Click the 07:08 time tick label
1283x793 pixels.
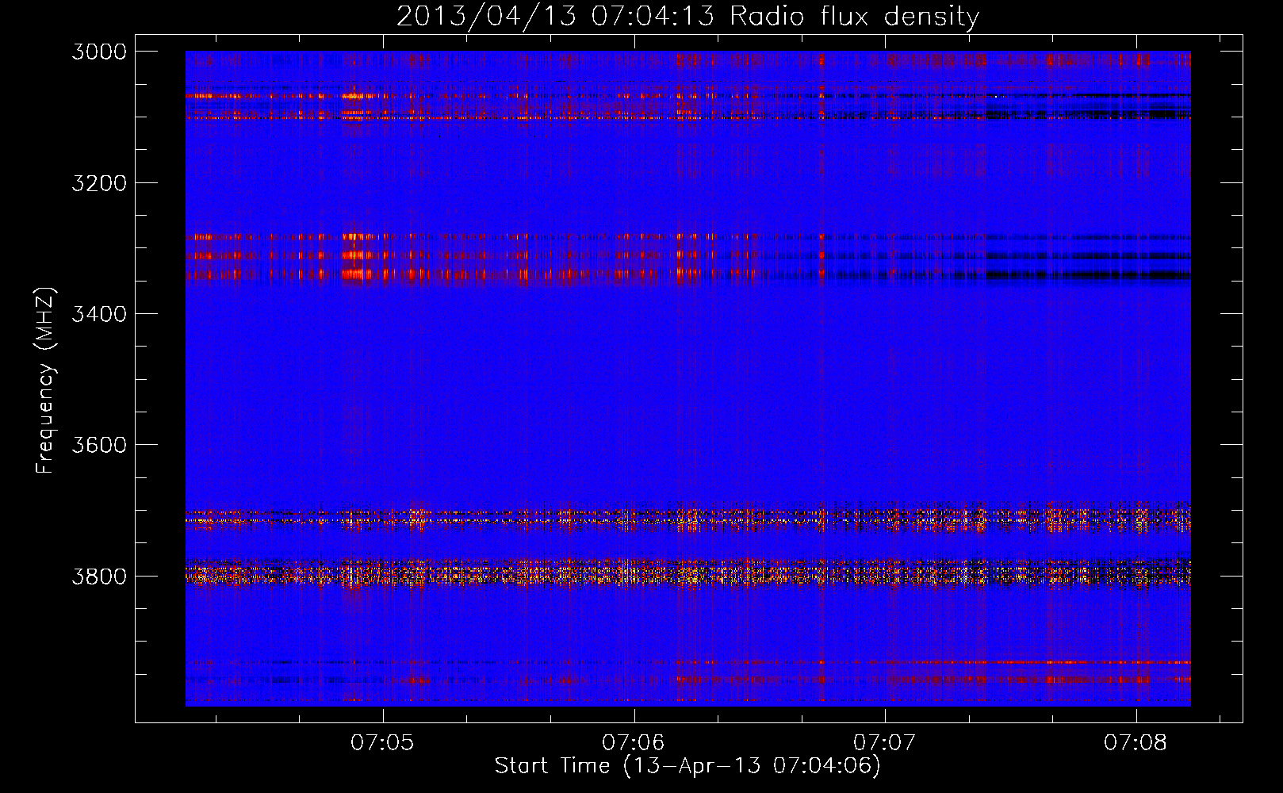tap(1135, 742)
